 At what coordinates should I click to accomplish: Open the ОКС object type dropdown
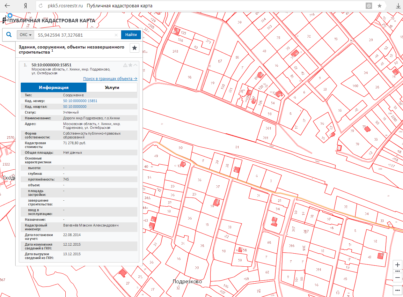tap(26, 35)
